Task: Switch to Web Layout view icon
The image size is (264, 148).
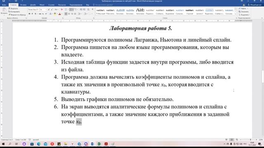Action: tap(237, 140)
